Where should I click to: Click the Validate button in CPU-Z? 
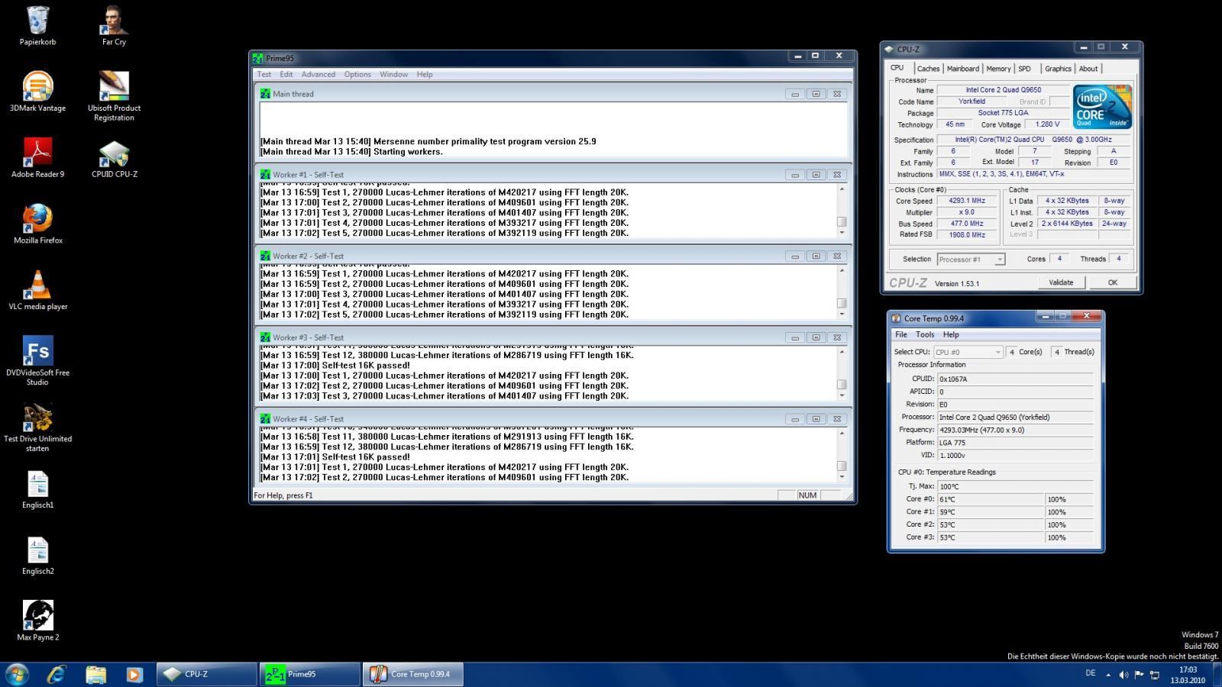pos(1061,282)
